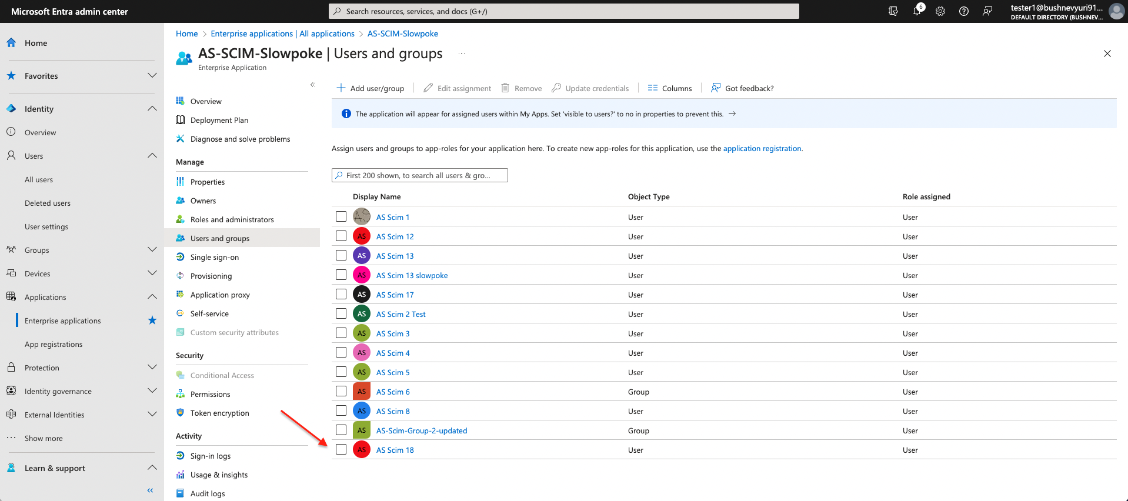
Task: Check the box for AS Scim 12
Action: [341, 236]
